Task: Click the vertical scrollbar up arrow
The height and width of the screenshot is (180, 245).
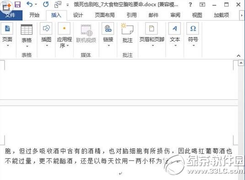Action: click(x=241, y=63)
